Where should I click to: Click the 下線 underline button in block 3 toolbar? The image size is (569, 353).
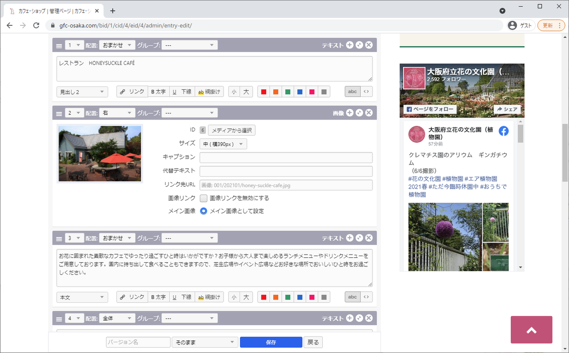point(181,297)
